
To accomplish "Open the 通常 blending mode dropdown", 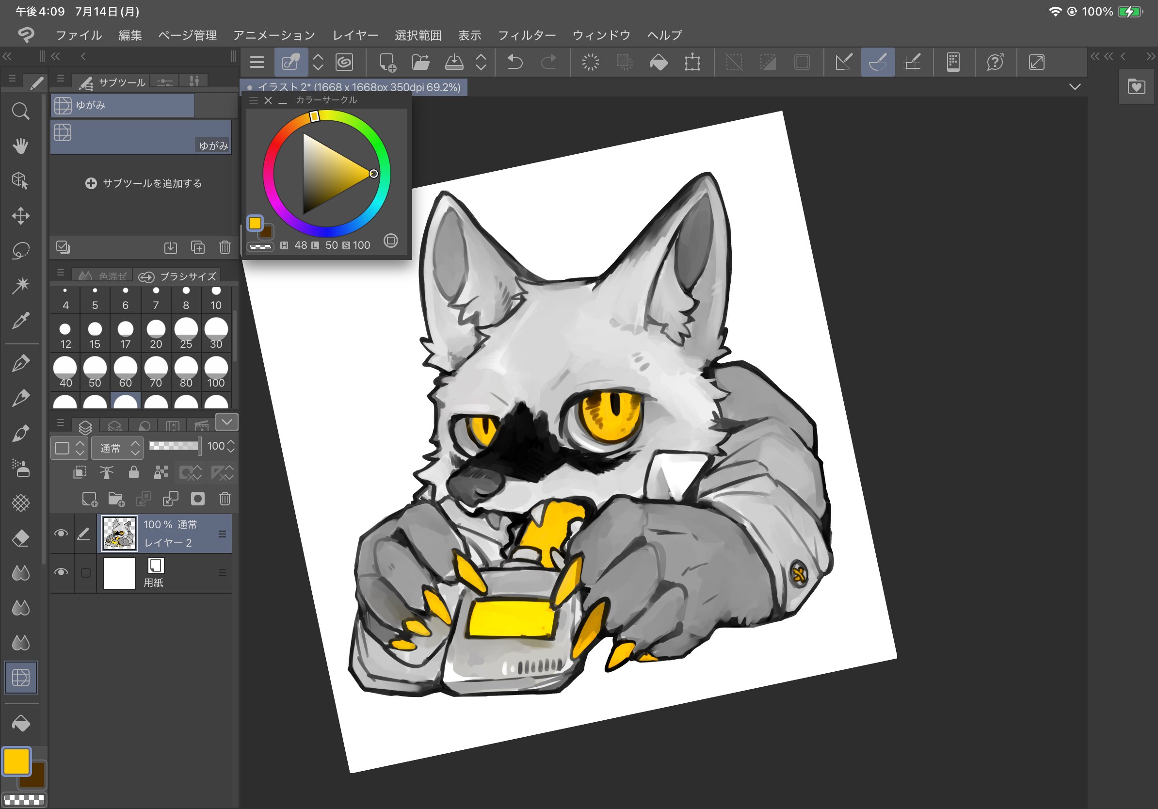I will tap(117, 448).
